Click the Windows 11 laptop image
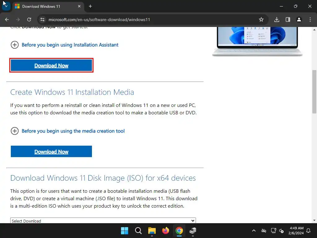This screenshot has width=317, height=238. tap(257, 42)
